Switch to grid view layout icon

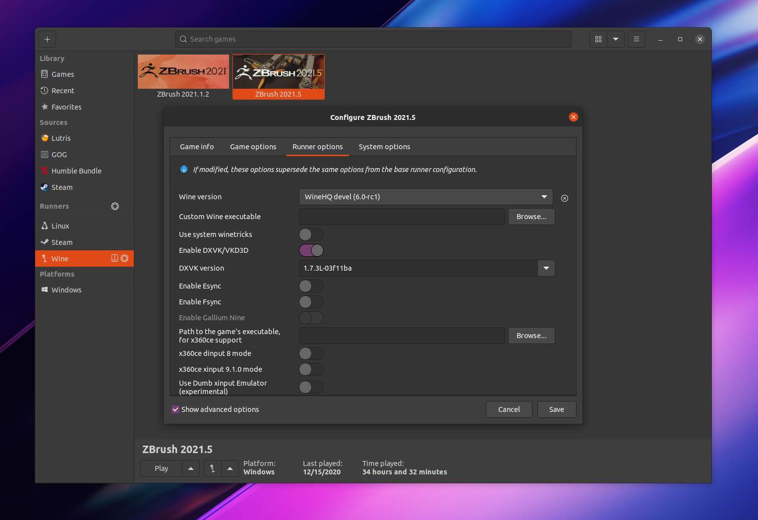[598, 39]
